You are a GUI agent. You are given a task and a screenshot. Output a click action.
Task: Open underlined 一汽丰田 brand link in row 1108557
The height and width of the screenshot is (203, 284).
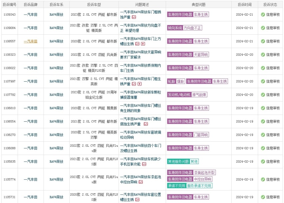(30, 41)
